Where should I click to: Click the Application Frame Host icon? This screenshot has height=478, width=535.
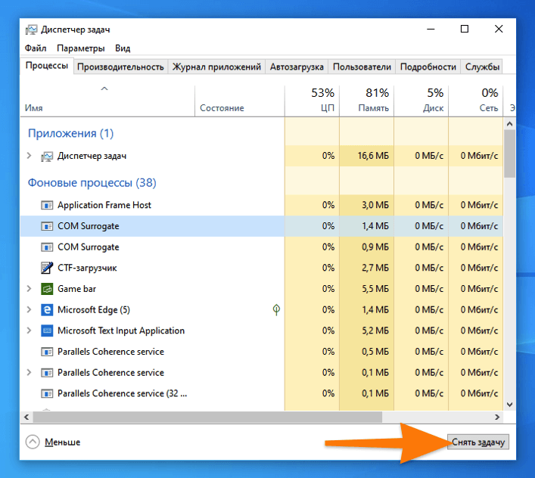click(47, 205)
